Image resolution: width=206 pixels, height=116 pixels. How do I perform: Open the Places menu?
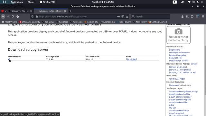tap(31, 2)
